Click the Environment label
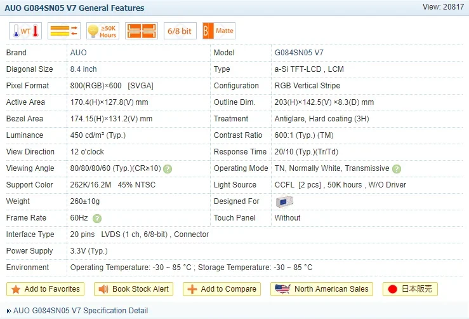This screenshot has height=319, width=469. 27,268
